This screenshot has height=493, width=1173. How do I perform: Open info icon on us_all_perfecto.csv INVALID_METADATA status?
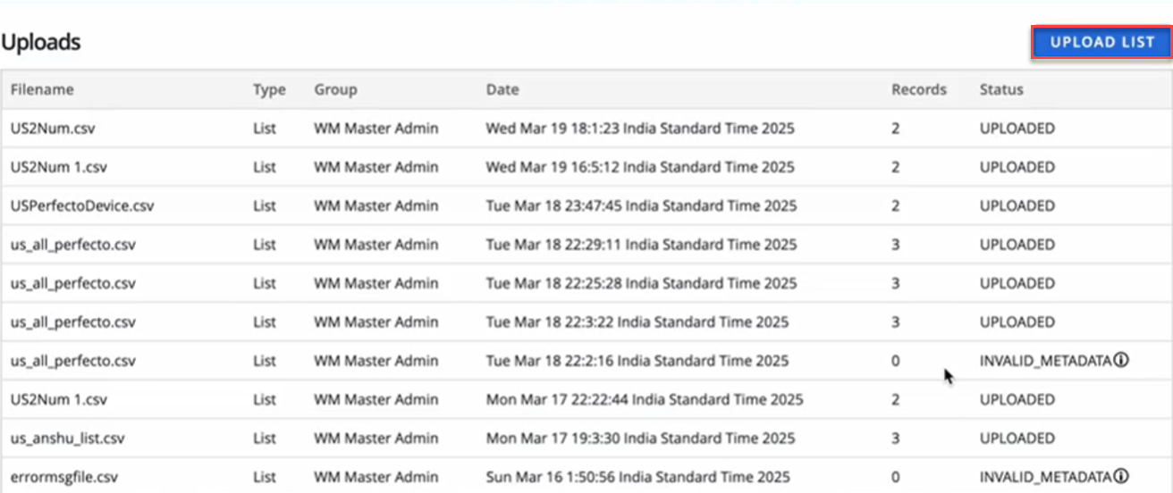pos(1121,360)
